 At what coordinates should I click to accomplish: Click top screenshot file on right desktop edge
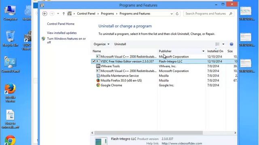(246, 13)
